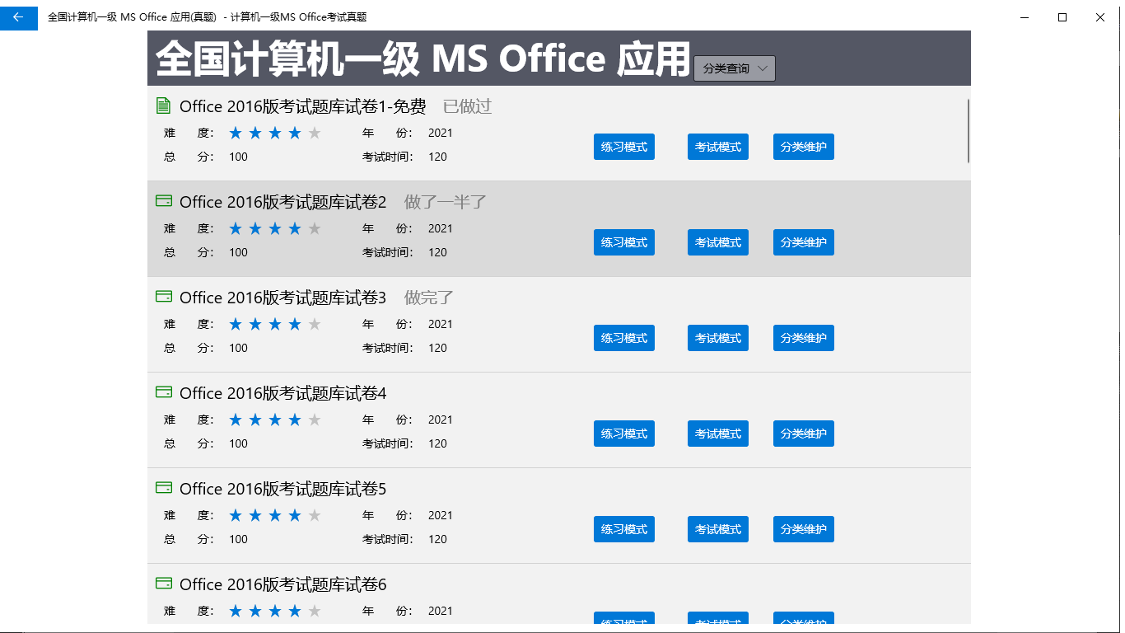Click the gray fifth star of 试卷3

coord(315,324)
